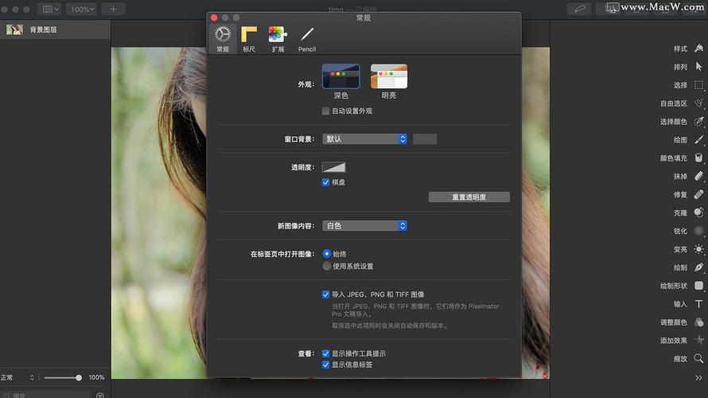Screen dimensions: 708x398
Task: Open the 标尺 Rulers preferences tab
Action: tap(249, 39)
